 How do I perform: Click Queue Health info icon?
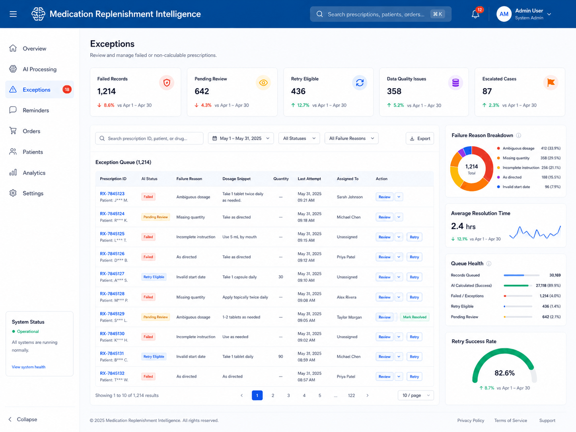[x=489, y=263]
